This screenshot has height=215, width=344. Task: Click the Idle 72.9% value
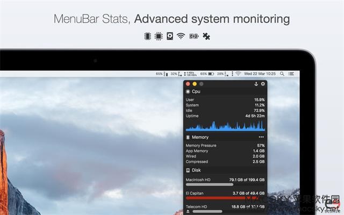click(x=259, y=111)
